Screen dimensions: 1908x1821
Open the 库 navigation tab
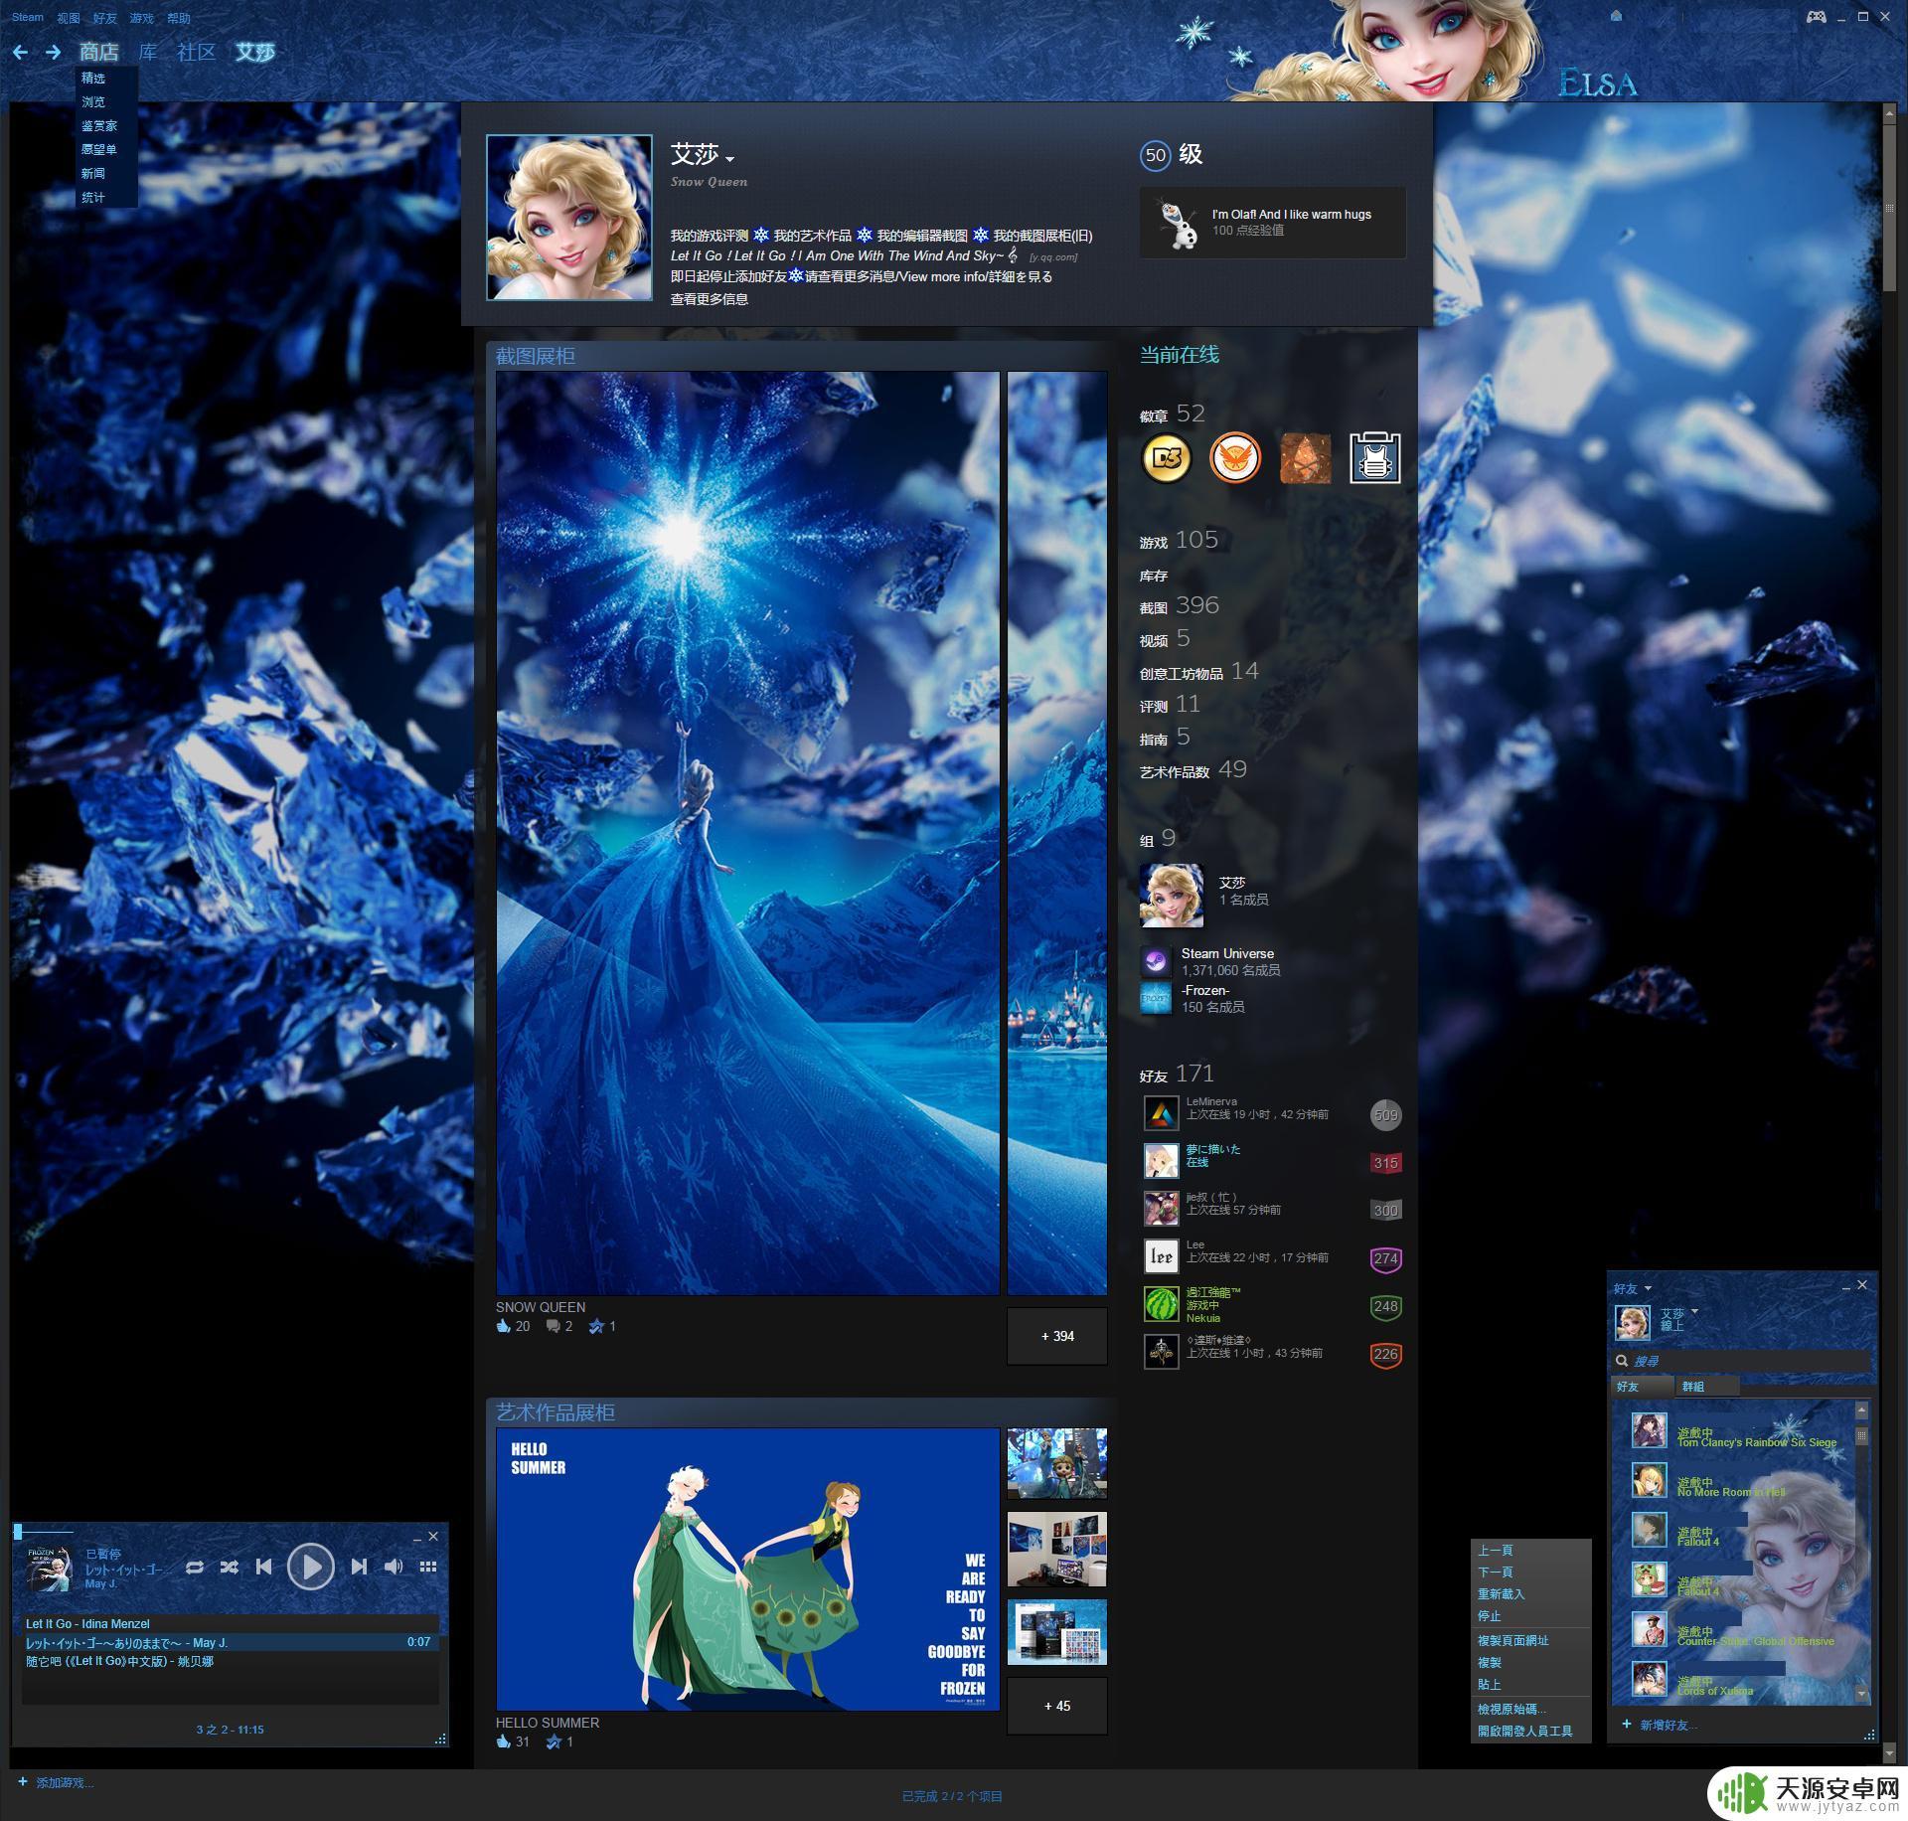click(148, 52)
